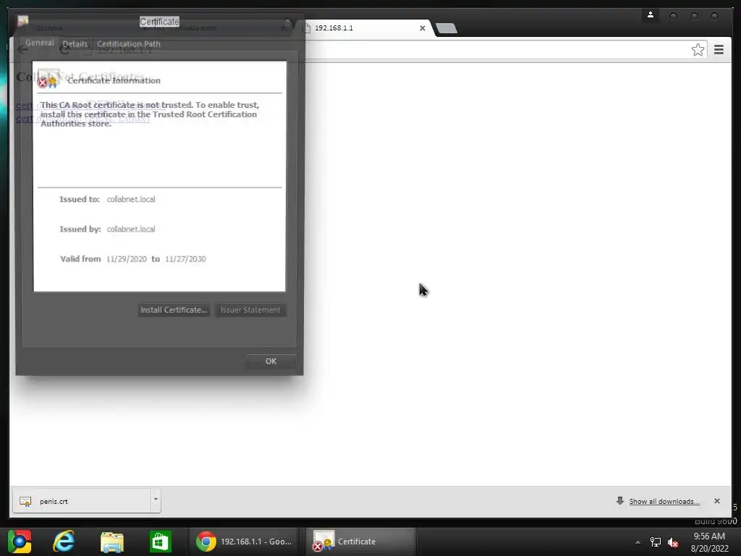Click Show all downloads link

[664, 502]
